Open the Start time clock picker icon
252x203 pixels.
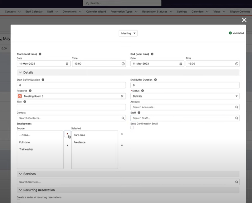[x=123, y=64]
